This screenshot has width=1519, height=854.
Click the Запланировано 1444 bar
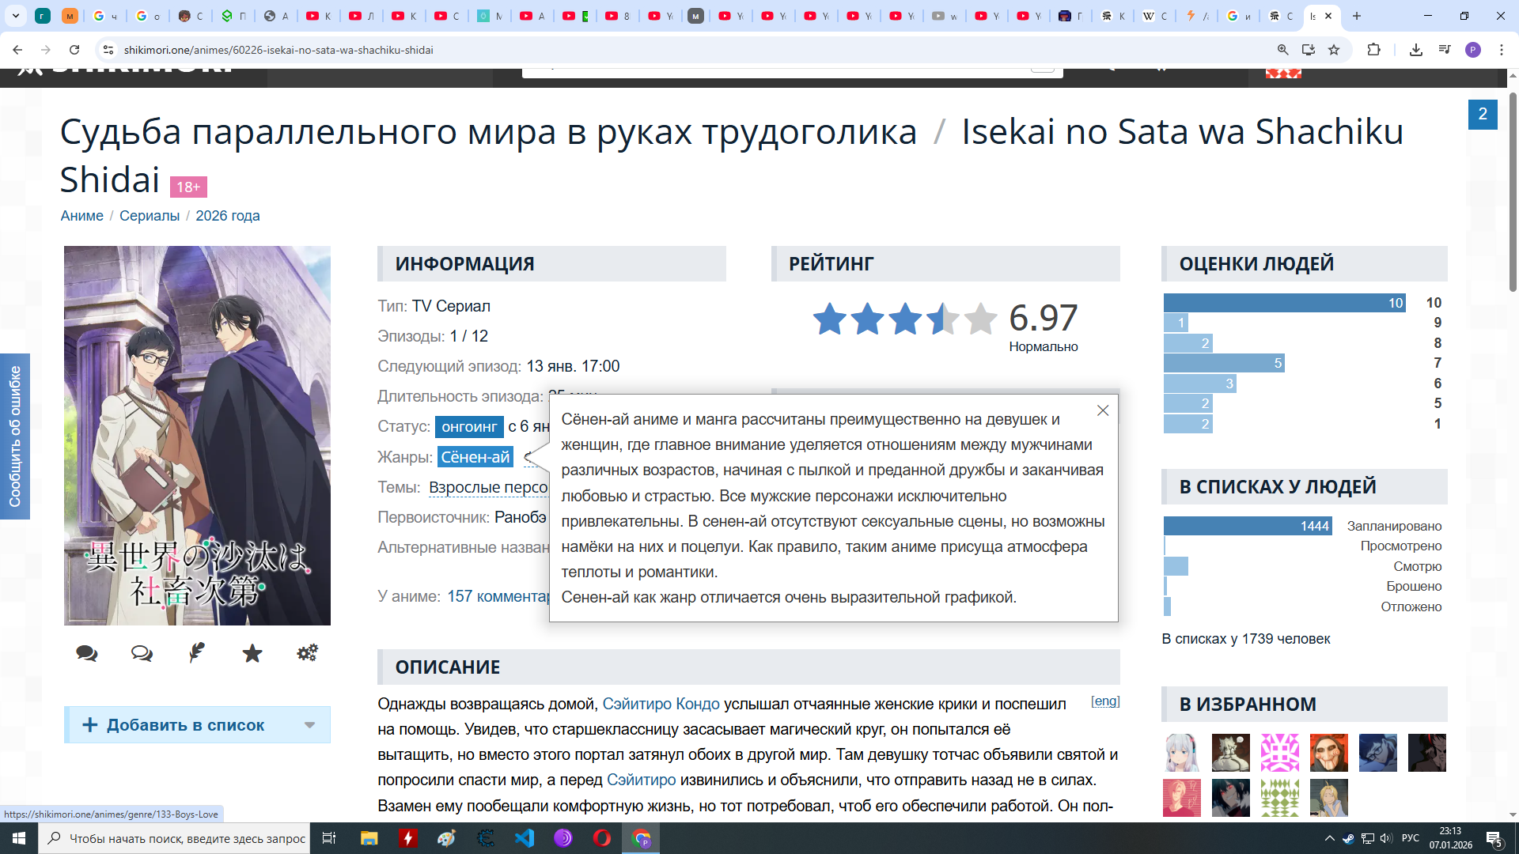[1247, 526]
